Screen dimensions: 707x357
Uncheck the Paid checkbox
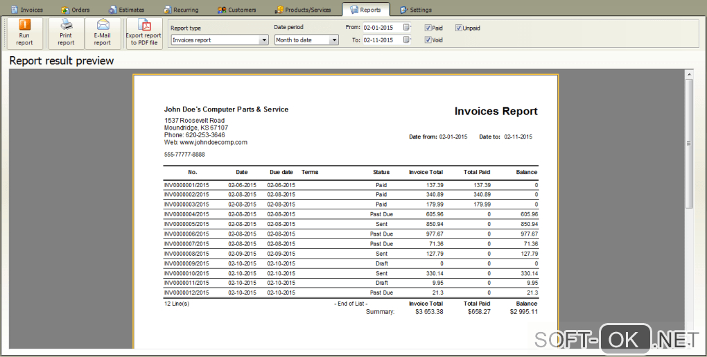[428, 28]
